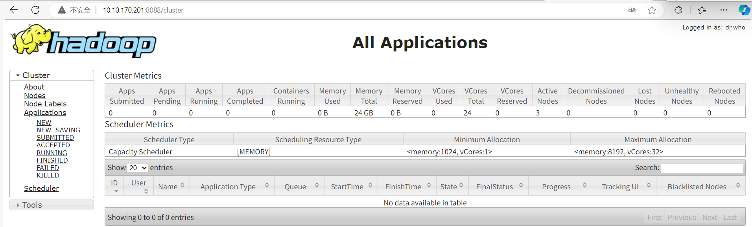Click the Decommissioned Nodes count link
Viewport: 752px width, 227px height.
[568, 113]
